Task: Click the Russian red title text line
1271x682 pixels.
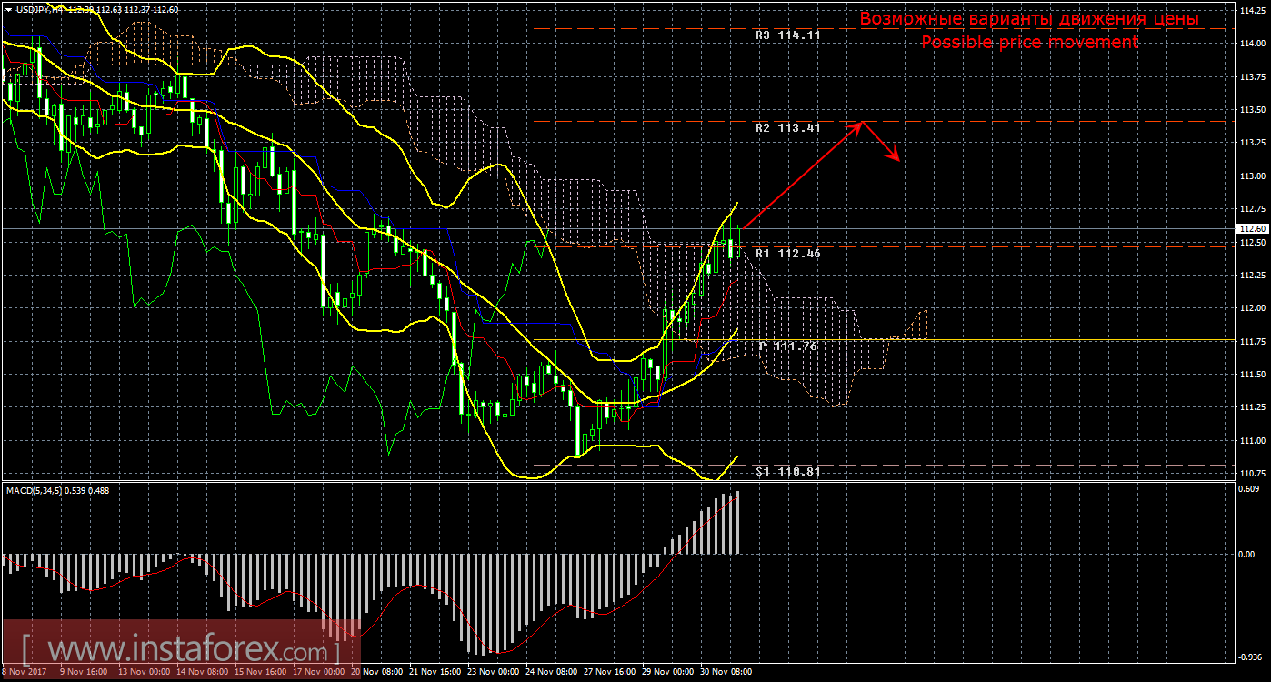Action: 1029,19
